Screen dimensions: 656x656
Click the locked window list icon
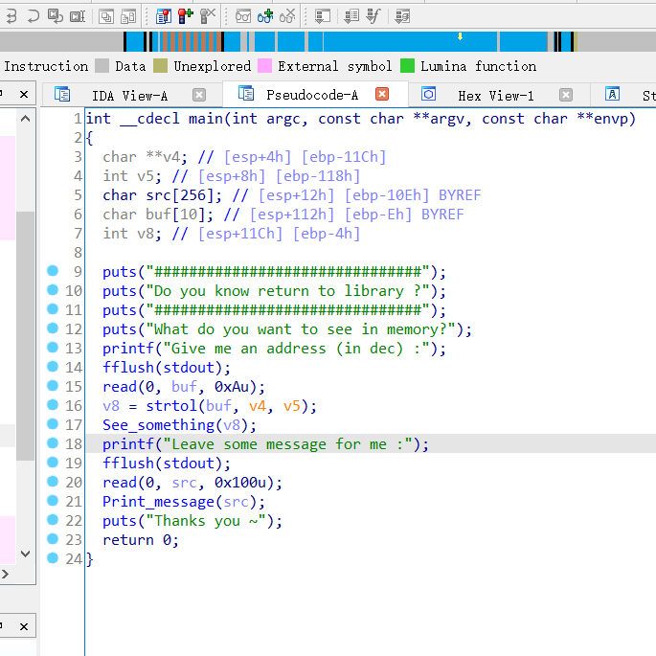[x=128, y=16]
